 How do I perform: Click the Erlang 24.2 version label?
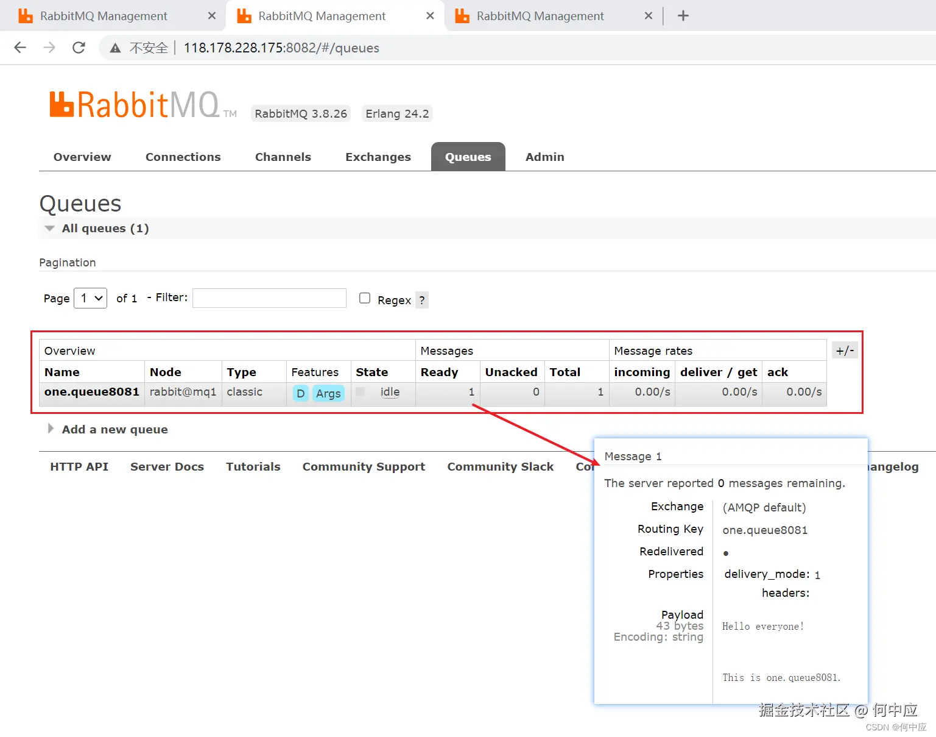pos(397,114)
